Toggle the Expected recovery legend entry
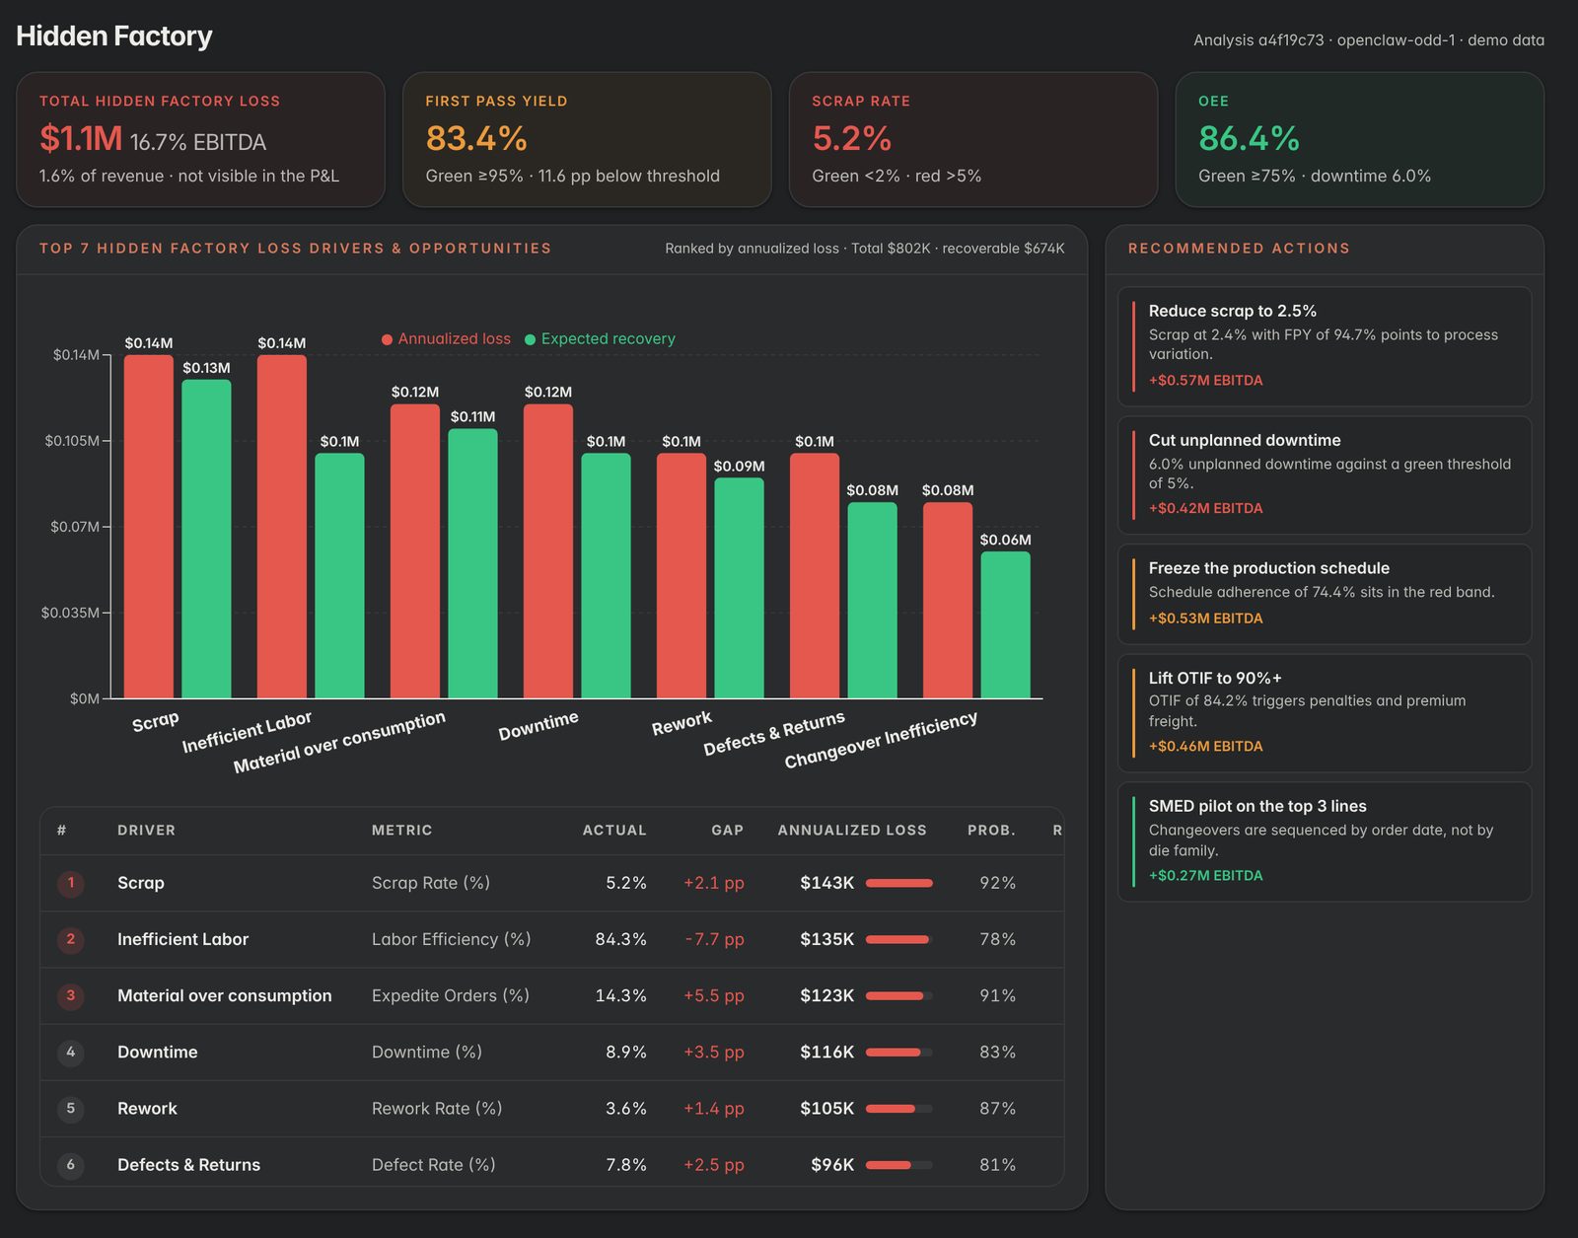The width and height of the screenshot is (1578, 1238). (x=600, y=338)
